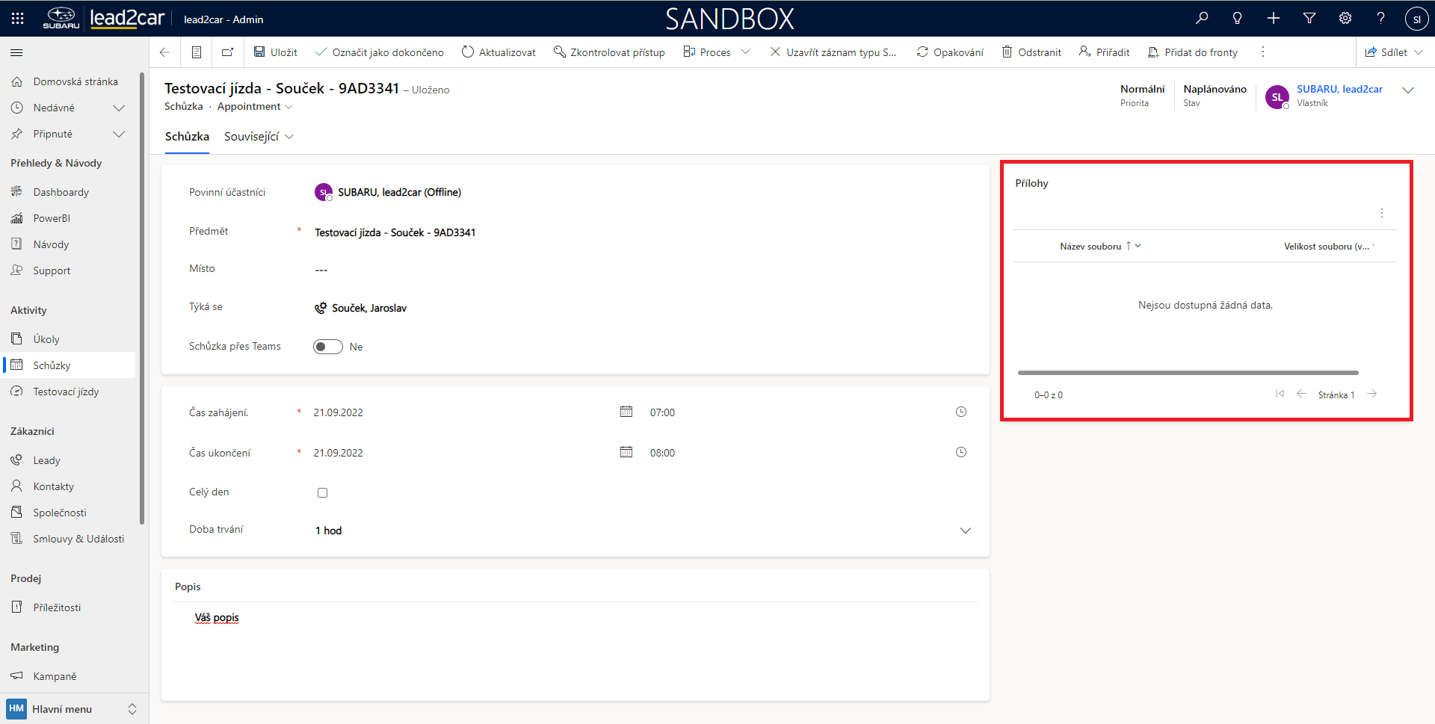Click the Uložit save button
Screen dimensions: 1435x724
pyautogui.click(x=276, y=52)
